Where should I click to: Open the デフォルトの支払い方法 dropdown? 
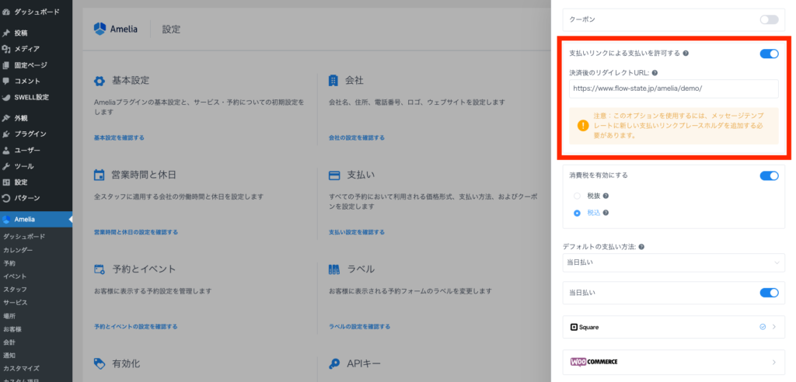pos(673,262)
